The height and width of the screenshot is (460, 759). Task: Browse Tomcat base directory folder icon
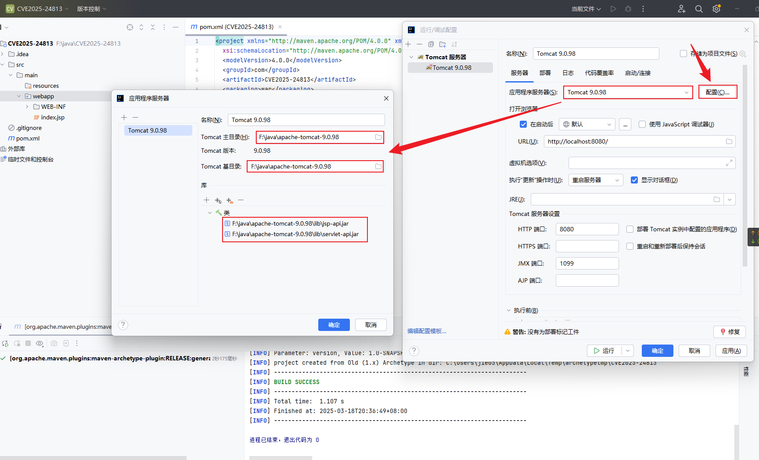pyautogui.click(x=378, y=166)
